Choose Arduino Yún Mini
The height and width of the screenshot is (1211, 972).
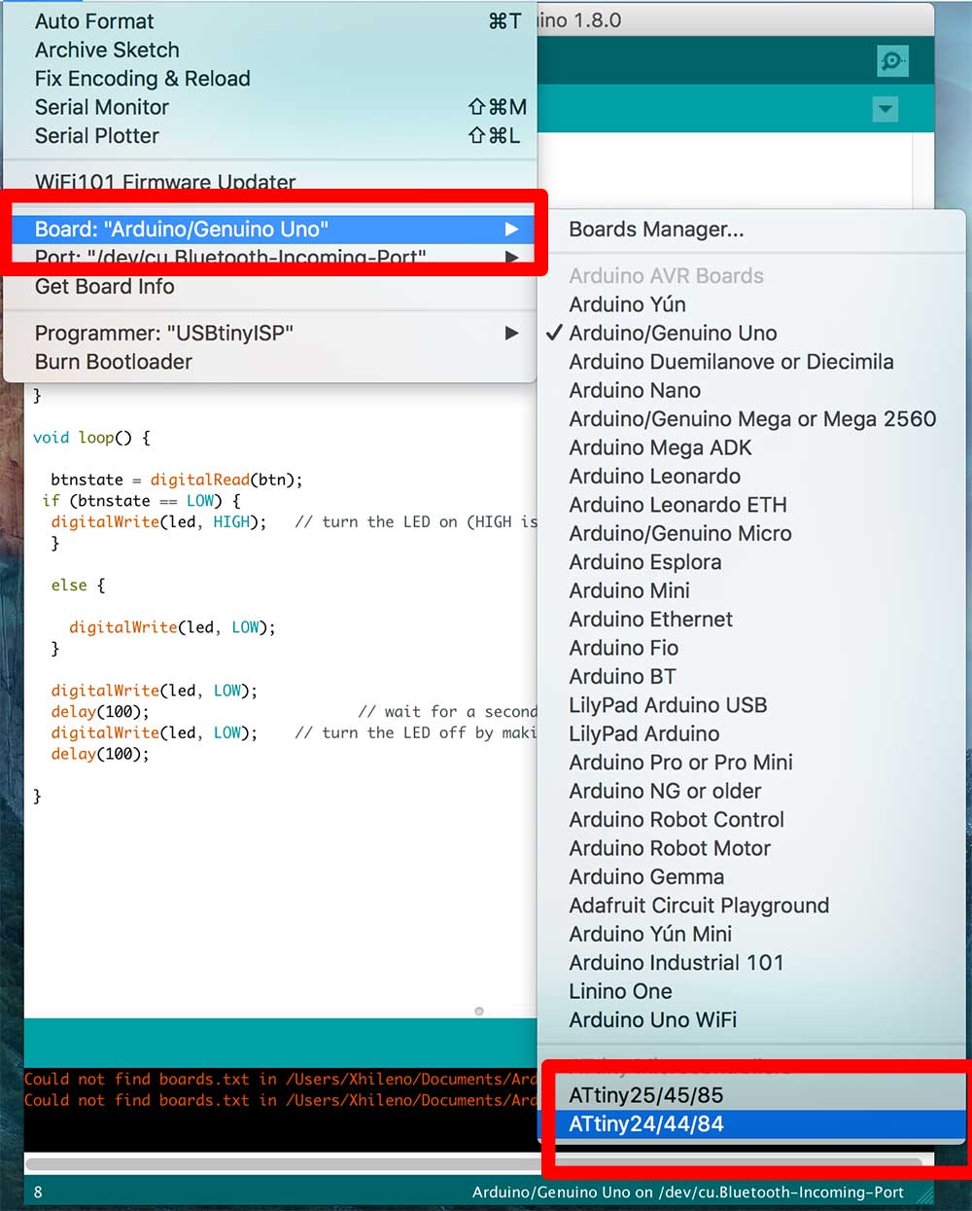(x=751, y=934)
